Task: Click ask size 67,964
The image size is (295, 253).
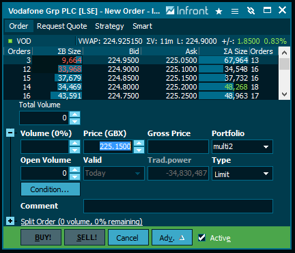Action: (236, 60)
